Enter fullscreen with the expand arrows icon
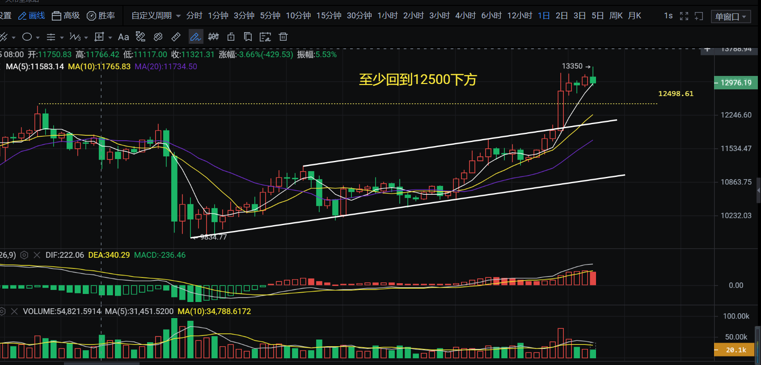The width and height of the screenshot is (761, 365). point(684,16)
